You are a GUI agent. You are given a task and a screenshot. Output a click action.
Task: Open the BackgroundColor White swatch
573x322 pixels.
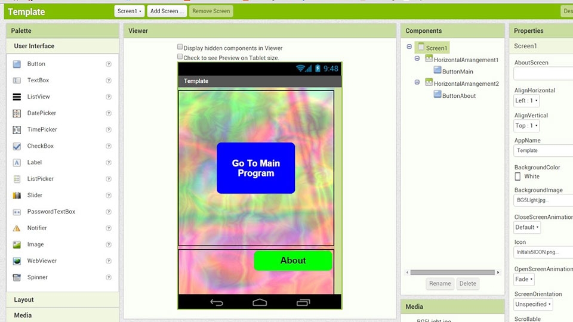point(517,177)
